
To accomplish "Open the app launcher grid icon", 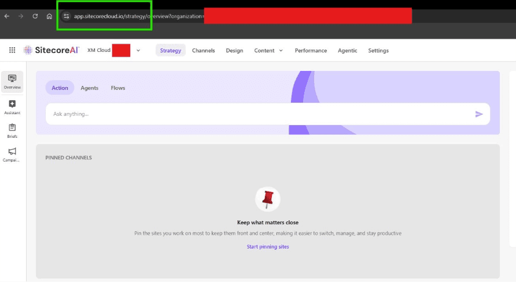I will click(x=12, y=50).
